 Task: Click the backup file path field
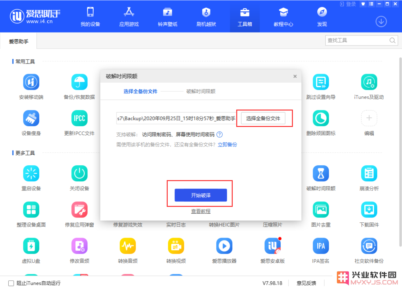176,118
